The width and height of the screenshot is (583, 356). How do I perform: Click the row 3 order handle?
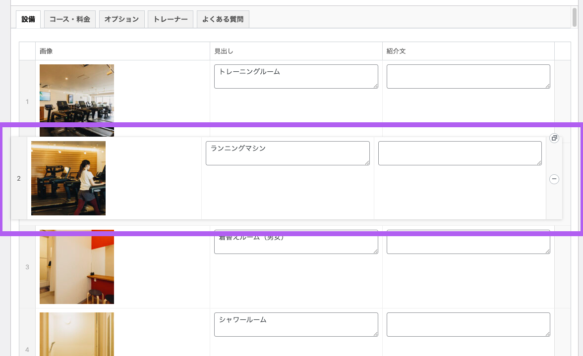tap(27, 267)
